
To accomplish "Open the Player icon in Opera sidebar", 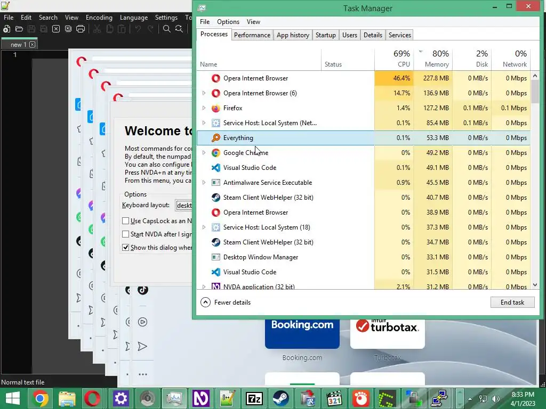I will 142,322.
